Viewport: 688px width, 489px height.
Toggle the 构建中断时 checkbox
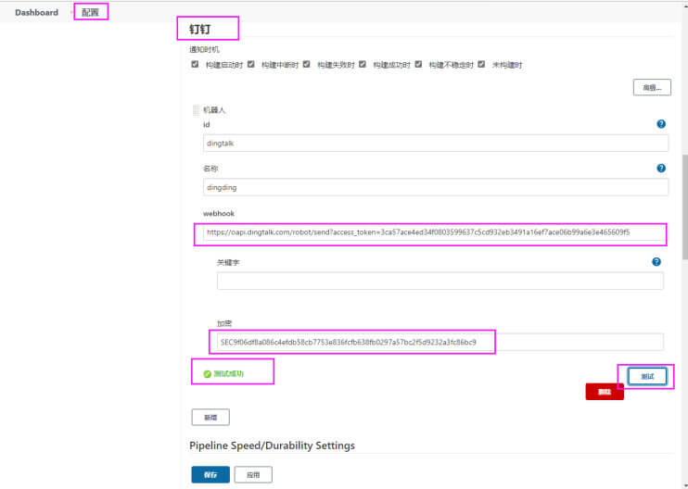pyautogui.click(x=251, y=65)
